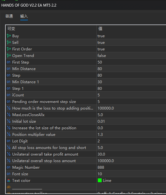This screenshot has height=195, width=166.
Task: Click the integer icon beside Magic Number
Action: (x=8, y=167)
